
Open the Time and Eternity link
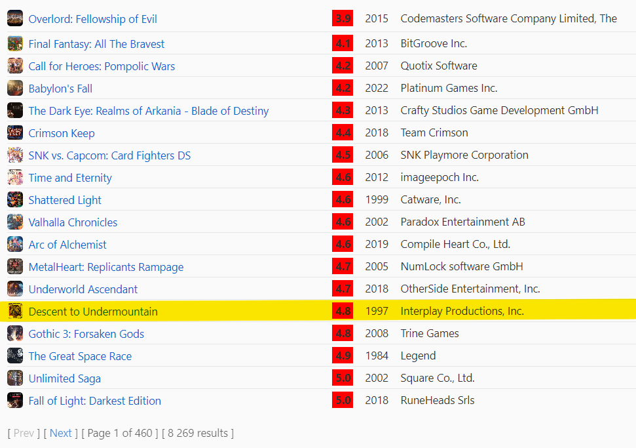[x=70, y=178]
